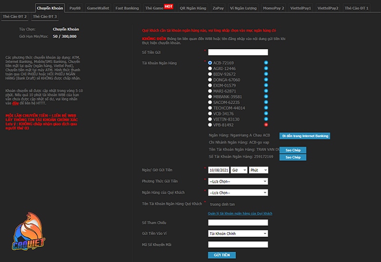Viewport: 381px width, 262px height.
Task: Select the EXIM-01579 bank account
Action: click(210, 85)
